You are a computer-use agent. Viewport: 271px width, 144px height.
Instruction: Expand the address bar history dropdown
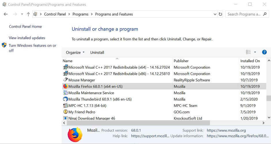[x=215, y=14]
